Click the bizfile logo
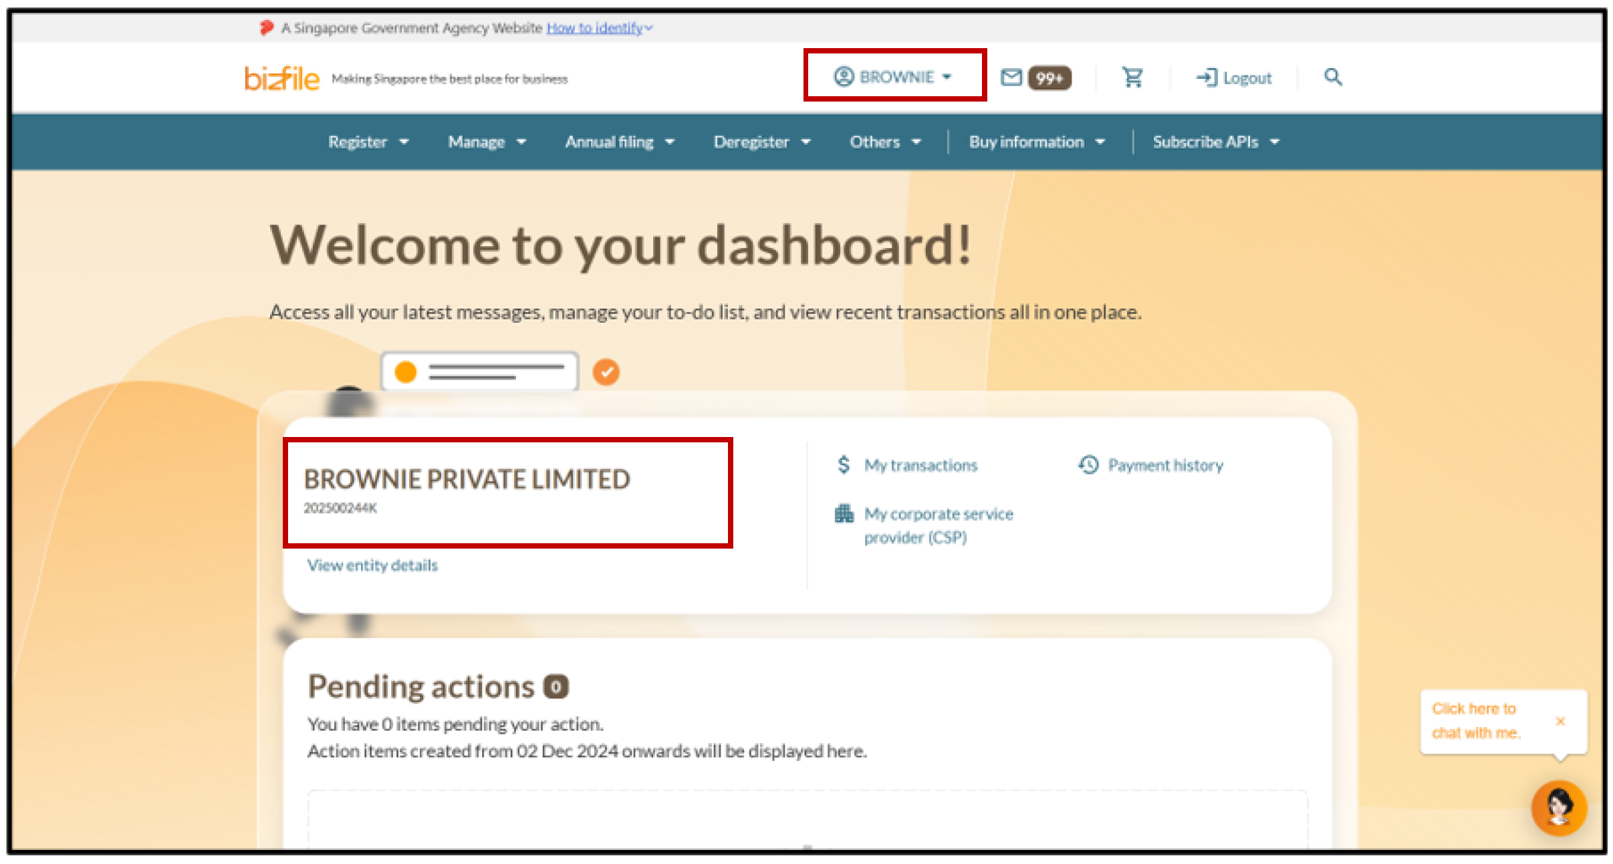The width and height of the screenshot is (1613, 864). coord(281,78)
